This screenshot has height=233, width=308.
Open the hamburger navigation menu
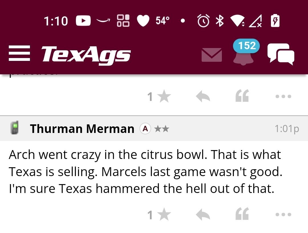coord(19,53)
